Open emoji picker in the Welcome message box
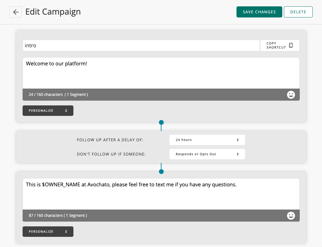The image size is (322, 247). [291, 95]
